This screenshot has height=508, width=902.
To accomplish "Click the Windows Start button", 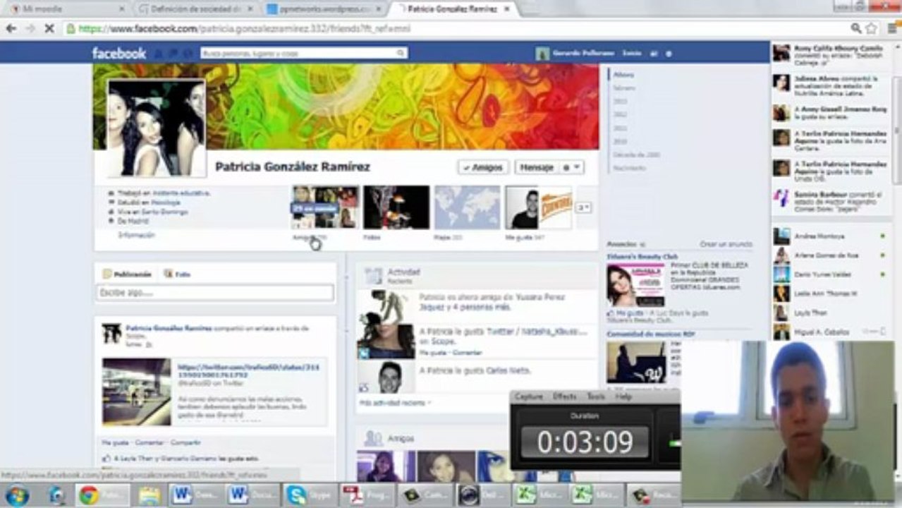I will coord(16,495).
